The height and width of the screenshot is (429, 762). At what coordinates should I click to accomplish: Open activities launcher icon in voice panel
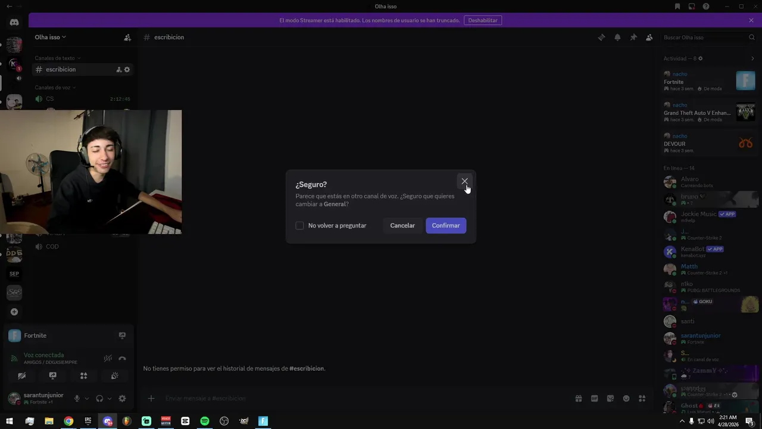(x=83, y=376)
